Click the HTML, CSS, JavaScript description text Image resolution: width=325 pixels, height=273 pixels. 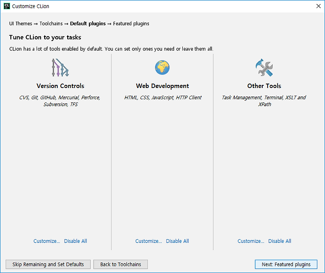click(162, 97)
